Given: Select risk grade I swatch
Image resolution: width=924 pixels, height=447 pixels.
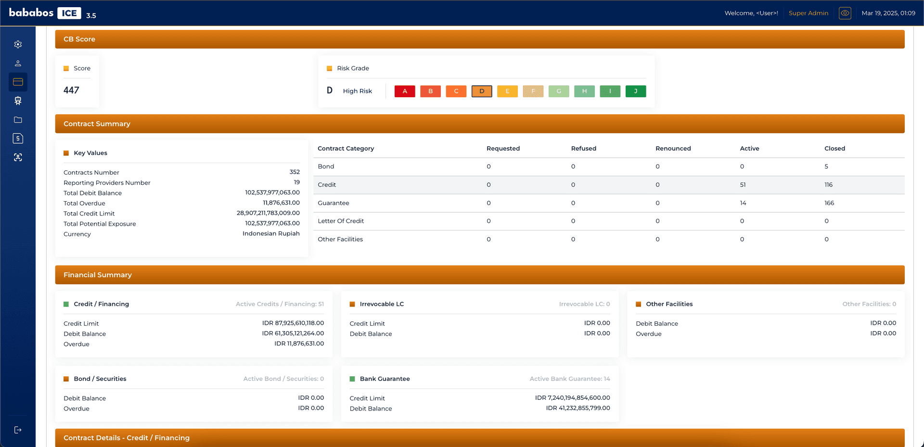Looking at the screenshot, I should (x=610, y=91).
